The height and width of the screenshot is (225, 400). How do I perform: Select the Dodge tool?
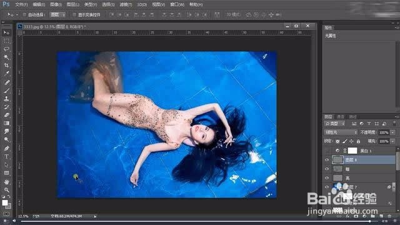pyautogui.click(x=6, y=139)
